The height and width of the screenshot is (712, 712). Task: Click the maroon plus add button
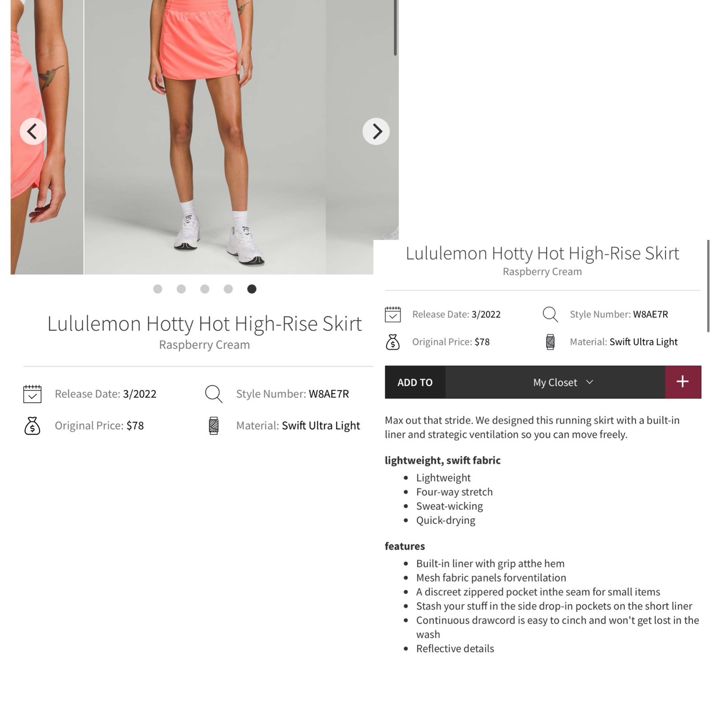(x=683, y=382)
